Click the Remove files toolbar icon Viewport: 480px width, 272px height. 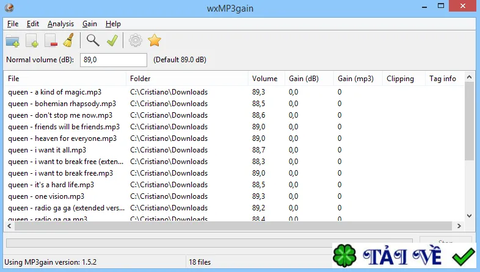51,41
